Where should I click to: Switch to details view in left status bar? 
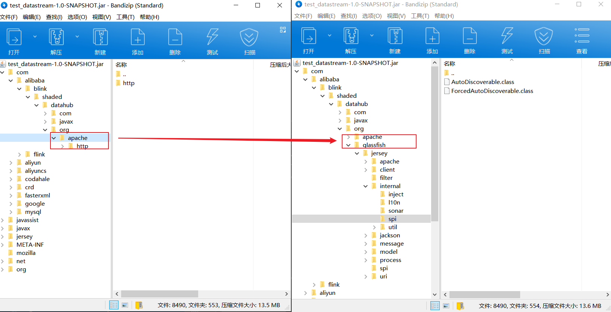(114, 305)
